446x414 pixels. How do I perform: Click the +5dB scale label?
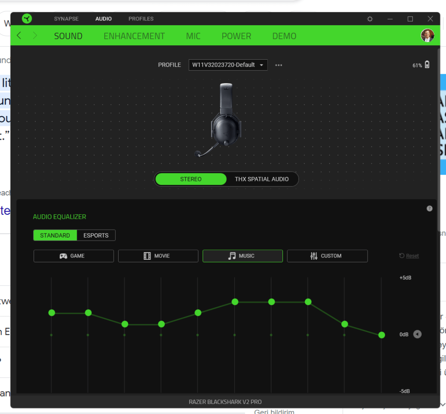pyautogui.click(x=405, y=278)
